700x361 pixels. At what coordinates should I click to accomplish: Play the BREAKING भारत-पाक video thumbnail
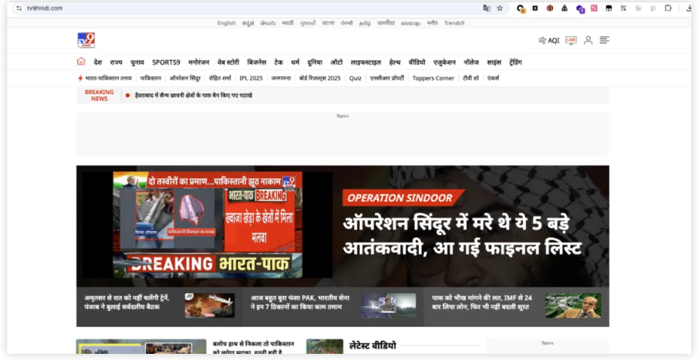pyautogui.click(x=208, y=225)
